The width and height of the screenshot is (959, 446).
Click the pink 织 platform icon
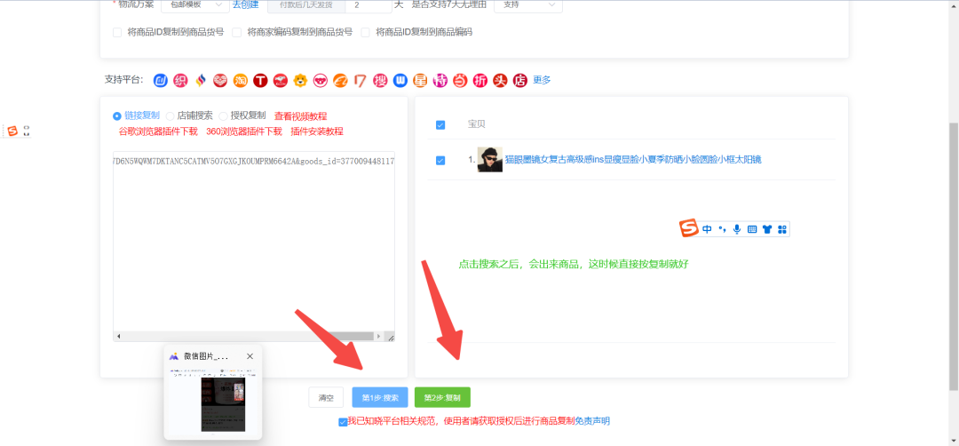[179, 80]
